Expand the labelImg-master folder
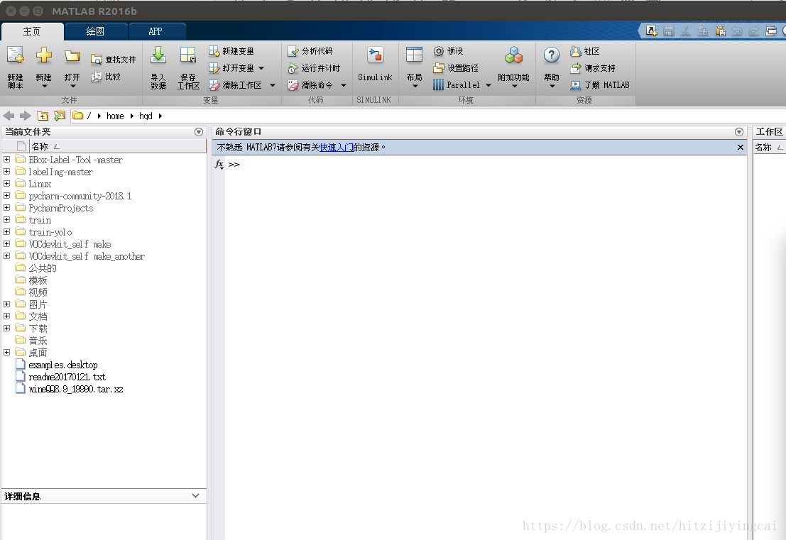Image resolution: width=786 pixels, height=540 pixels. [x=7, y=171]
